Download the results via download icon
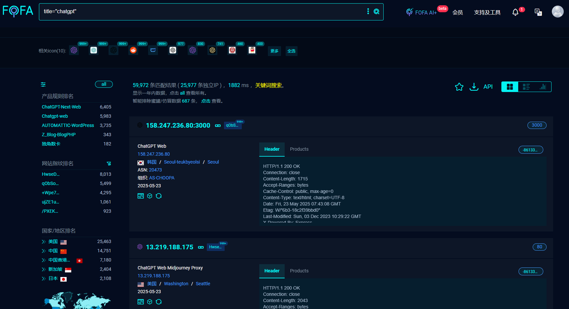 (x=474, y=87)
